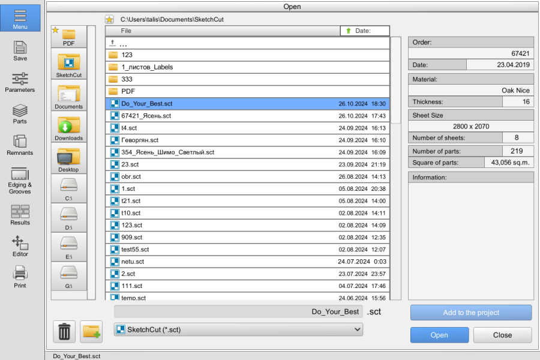Select the 67421_Ясень.sct file
540x360 pixels.
pyautogui.click(x=247, y=116)
